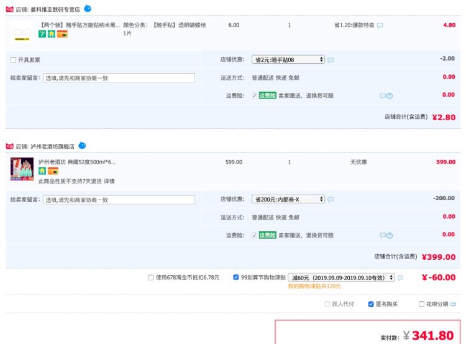The width and height of the screenshot is (466, 344).
Task: Click item total 4.80 for 随手贴
Action: point(449,25)
